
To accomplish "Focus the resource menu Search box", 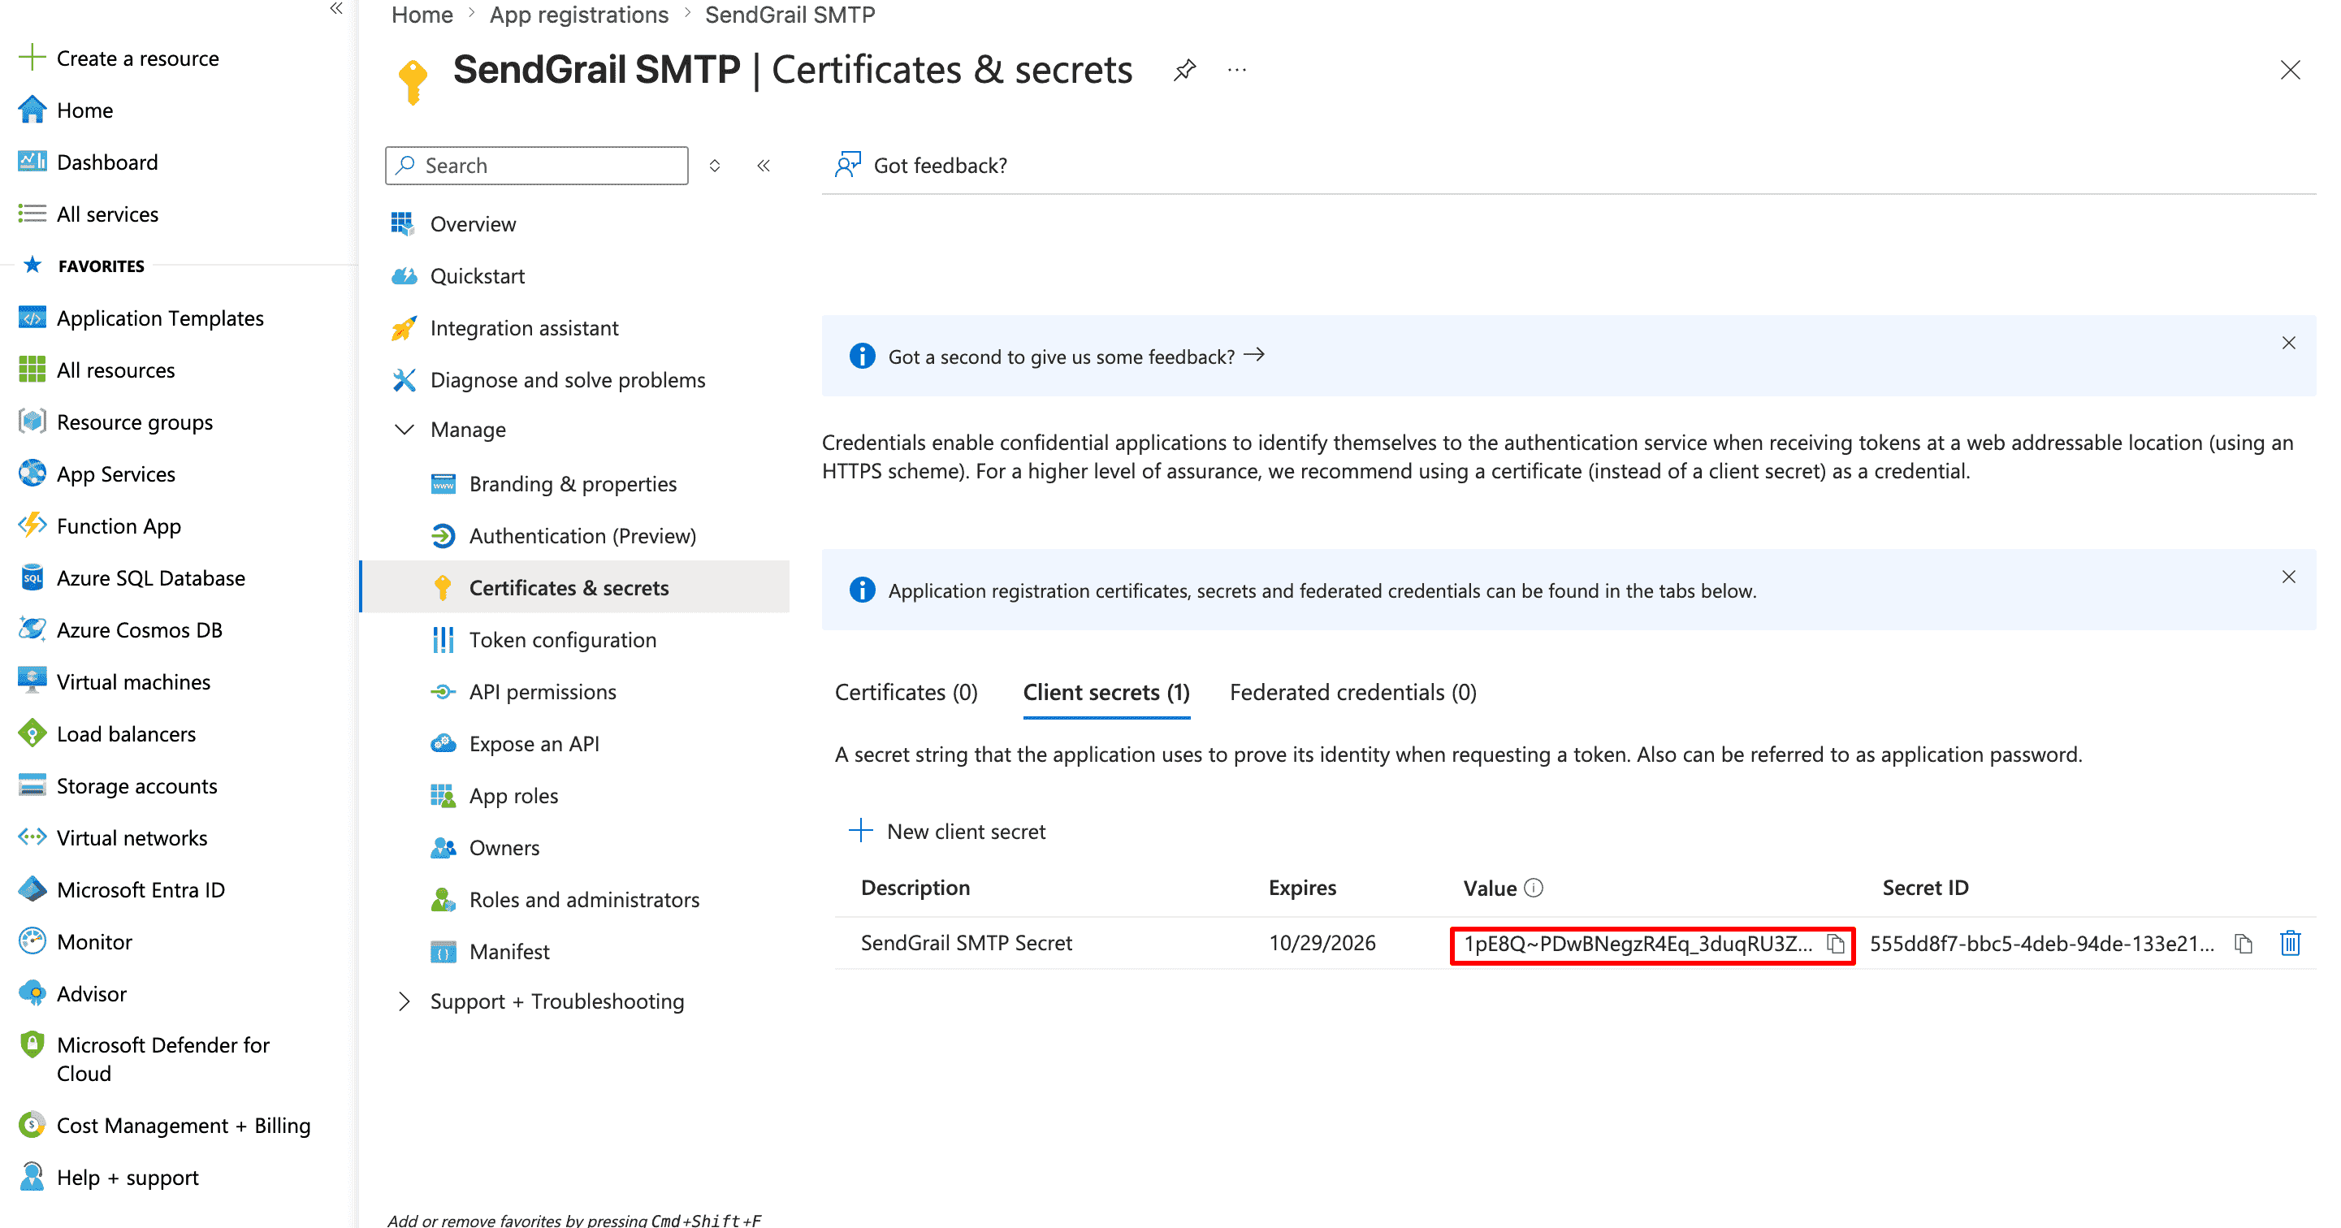I will [x=536, y=166].
